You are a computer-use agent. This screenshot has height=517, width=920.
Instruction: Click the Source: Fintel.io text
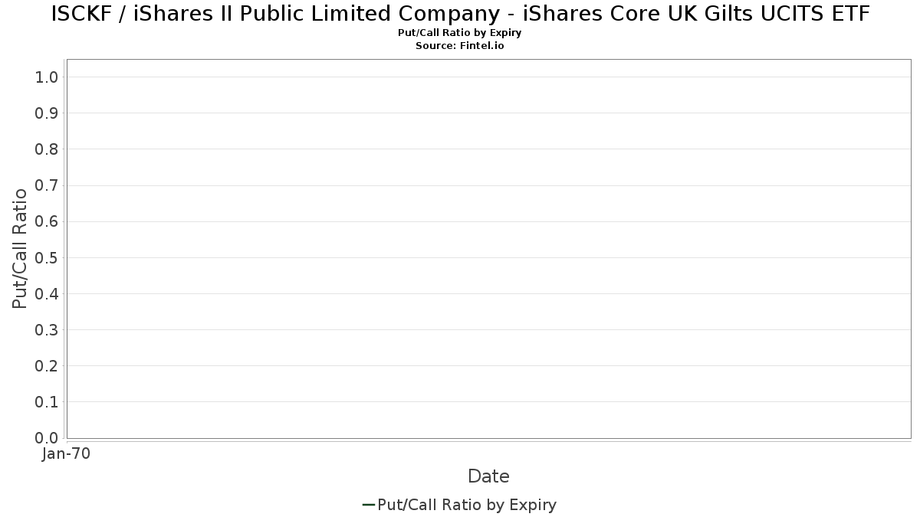460,46
